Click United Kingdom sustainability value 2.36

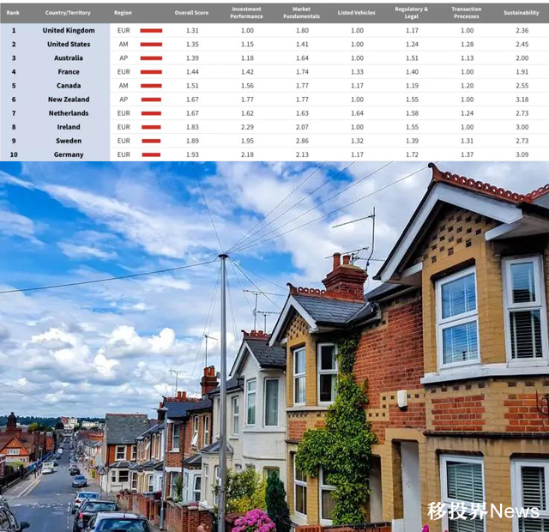tap(522, 31)
